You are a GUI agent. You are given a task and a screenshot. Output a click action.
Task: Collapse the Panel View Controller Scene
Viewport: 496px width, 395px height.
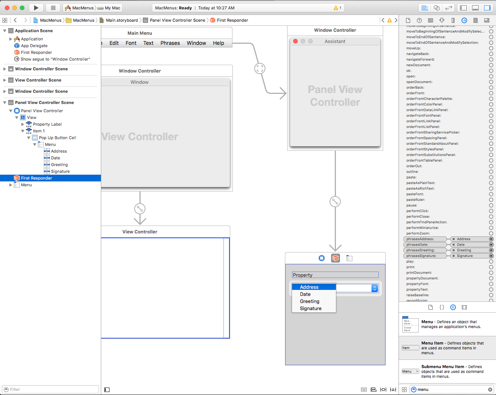[4, 102]
